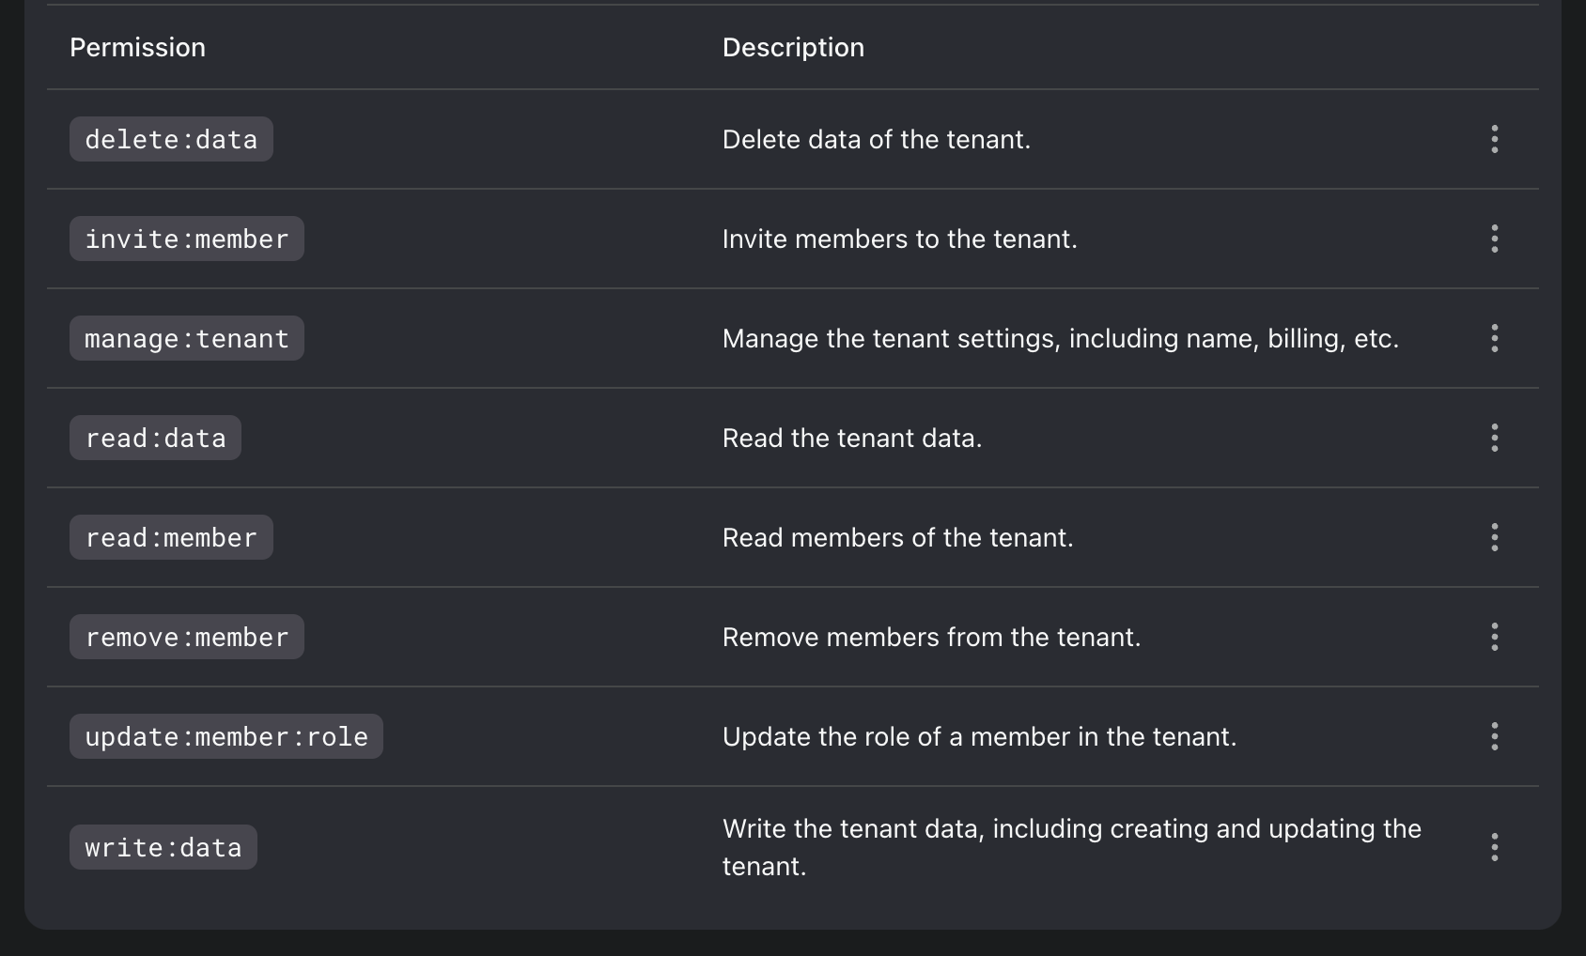Image resolution: width=1586 pixels, height=956 pixels.
Task: Select the invite:member permission badge
Action: point(186,239)
